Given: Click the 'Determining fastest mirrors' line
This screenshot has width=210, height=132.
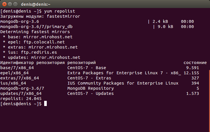Looking at the screenshot, I should [35, 32].
